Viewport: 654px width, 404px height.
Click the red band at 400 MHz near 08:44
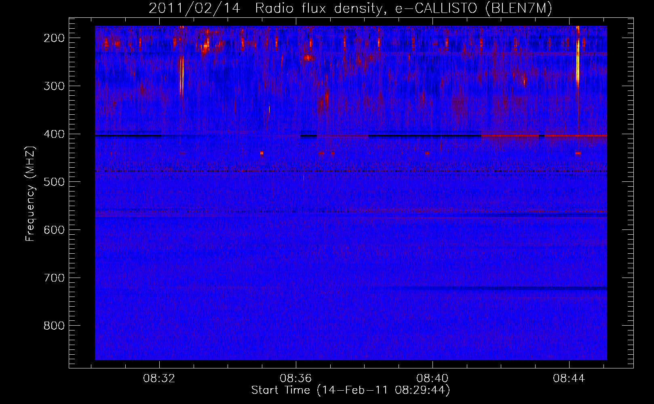[576, 136]
